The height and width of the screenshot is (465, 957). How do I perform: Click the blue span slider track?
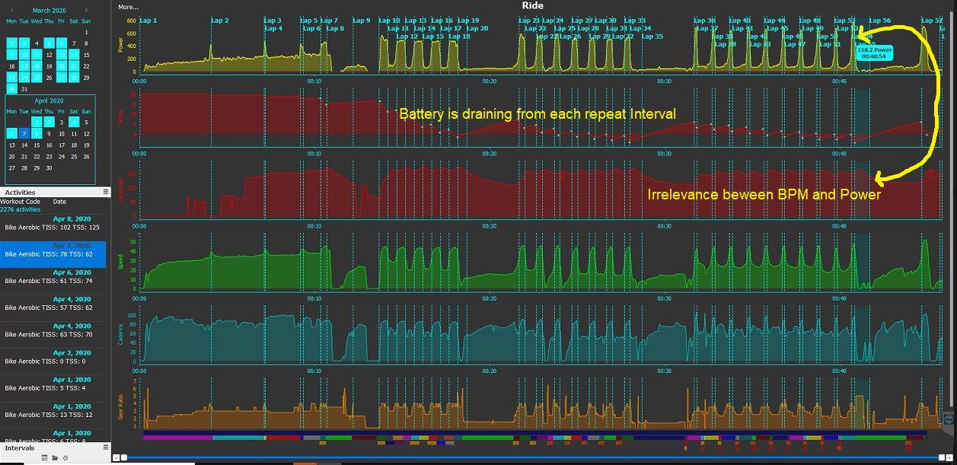point(533,457)
